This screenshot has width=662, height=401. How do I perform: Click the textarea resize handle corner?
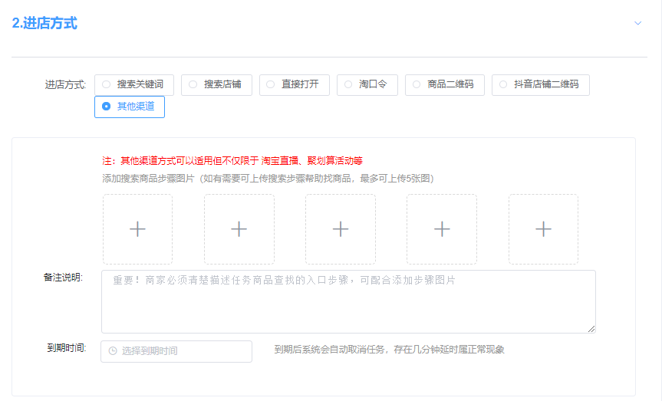(x=591, y=329)
